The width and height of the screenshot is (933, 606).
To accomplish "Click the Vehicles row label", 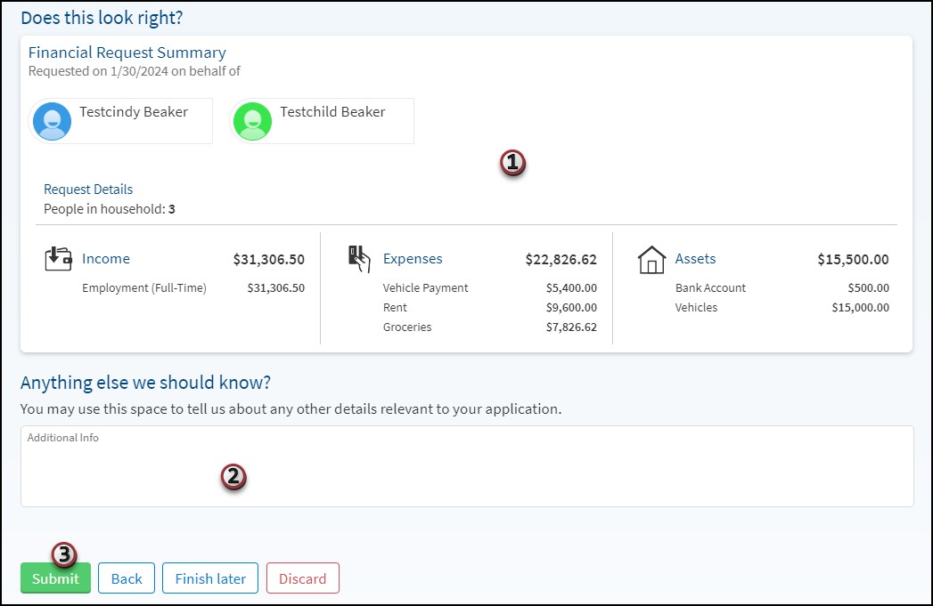I will point(696,308).
